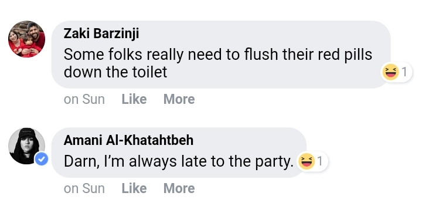Click the blue verified badge on Amani's avatar
This screenshot has width=422, height=213.
click(x=42, y=159)
